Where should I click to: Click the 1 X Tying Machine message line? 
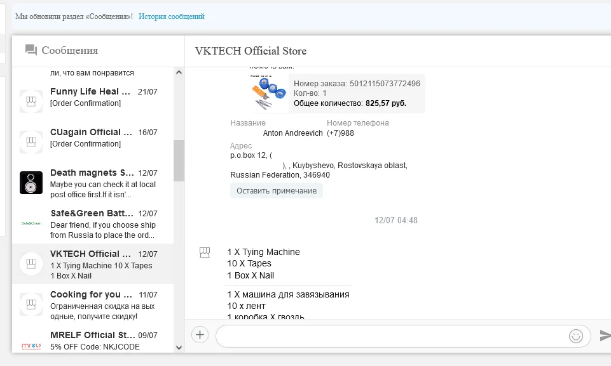point(263,252)
